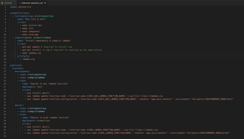Click line number 43 in gutter
Image resolution: width=244 pixels, height=139 pixels.
tap(5, 136)
